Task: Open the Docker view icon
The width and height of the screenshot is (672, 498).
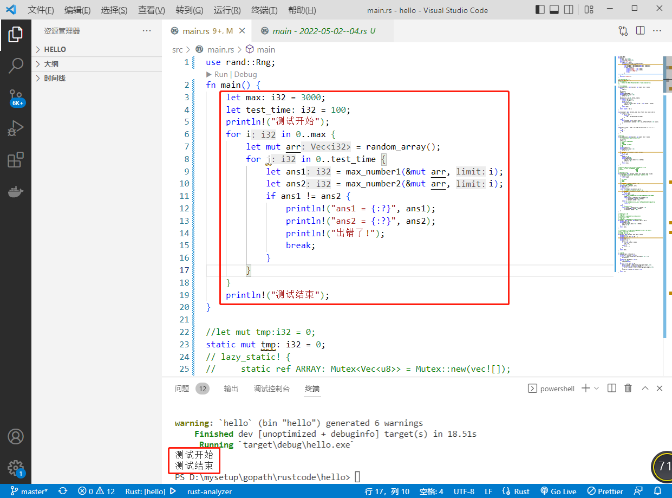Action: (15, 192)
